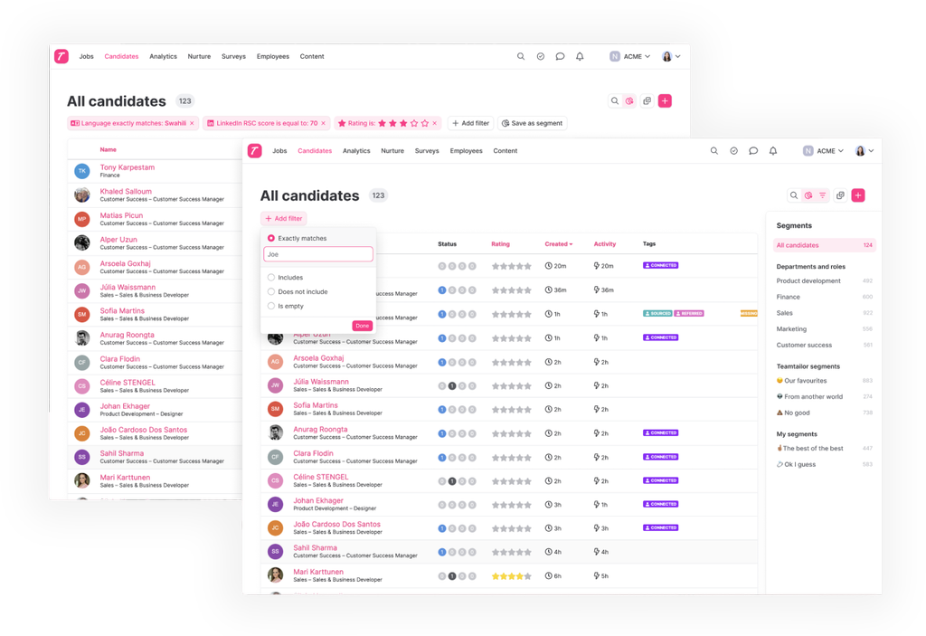
Task: Choose the Is empty radio option
Action: pos(271,307)
